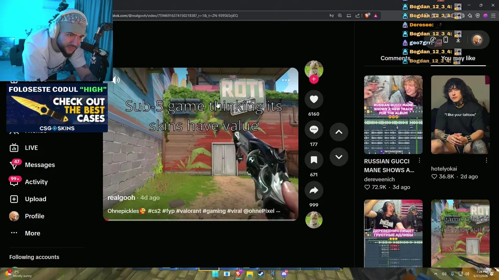Click the Brave Leo AI sparkle icon
This screenshot has width=499, height=280.
470,16
